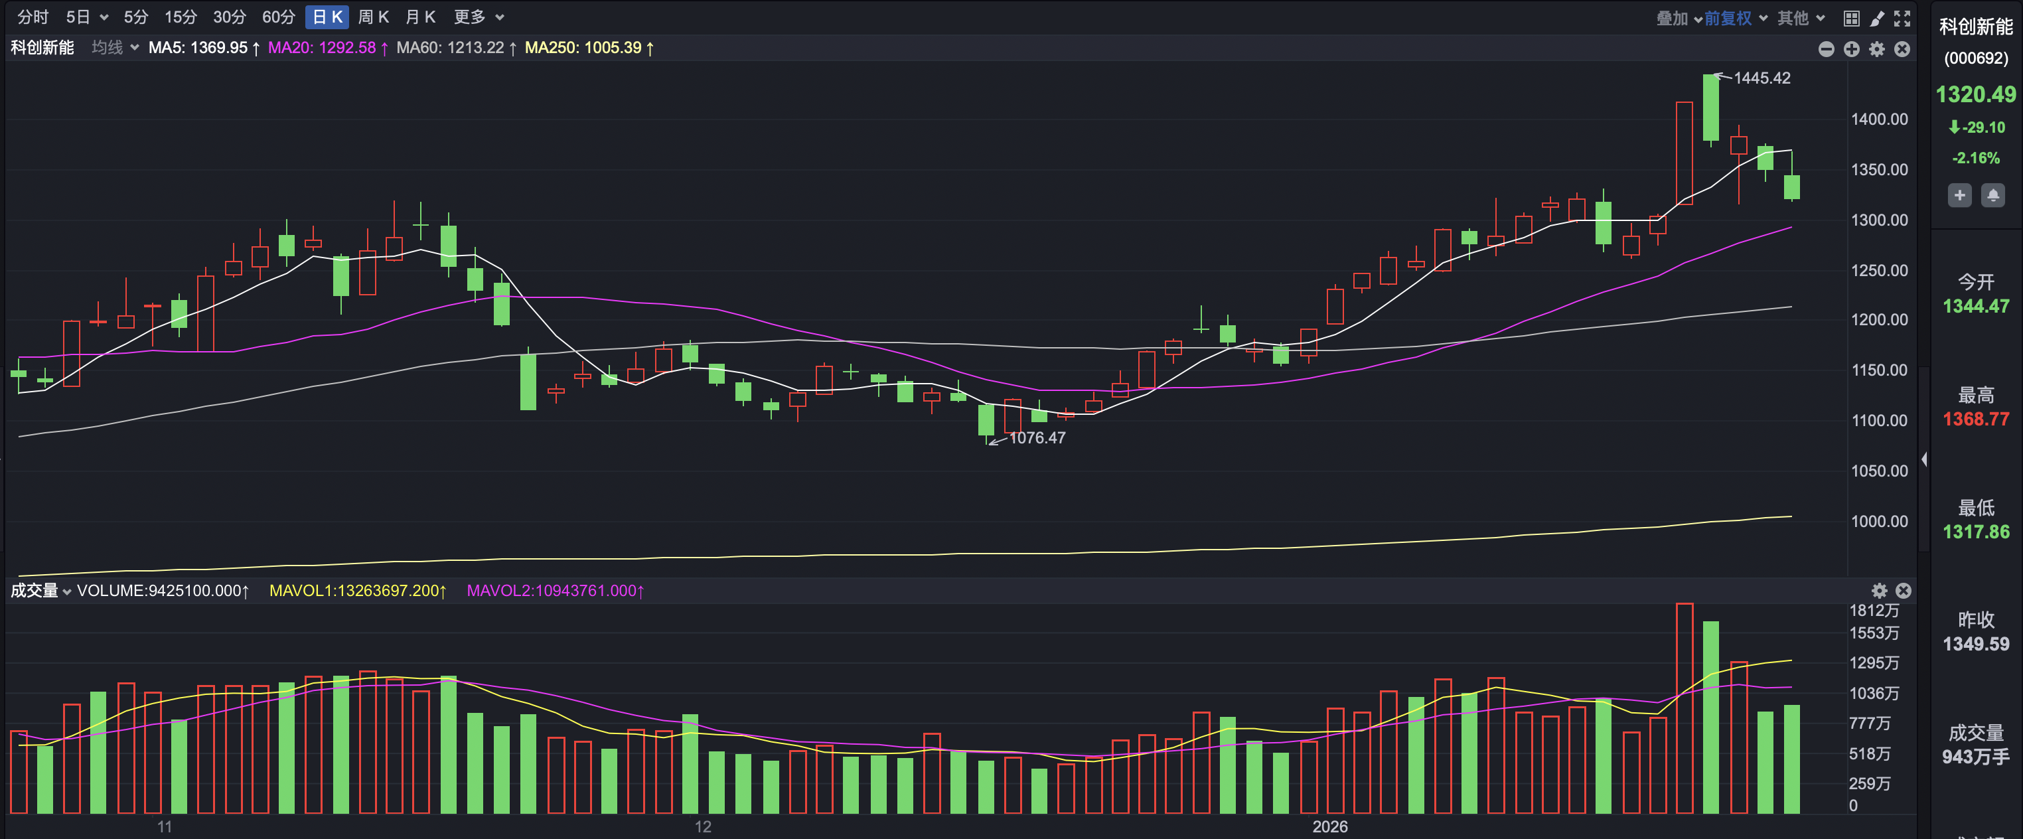Screen dimensions: 2023x839
Task: Open the 成交量 sub-indicator selector
Action: (x=41, y=590)
